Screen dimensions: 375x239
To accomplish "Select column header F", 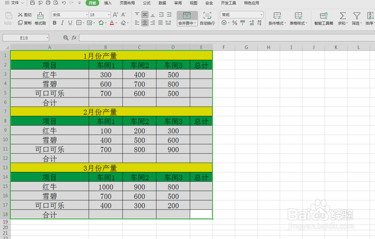I will (x=223, y=47).
